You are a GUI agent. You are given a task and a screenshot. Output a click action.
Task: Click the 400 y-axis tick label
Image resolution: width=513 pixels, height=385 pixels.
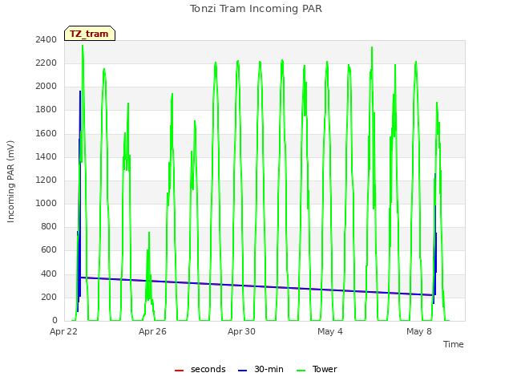pyautogui.click(x=49, y=274)
